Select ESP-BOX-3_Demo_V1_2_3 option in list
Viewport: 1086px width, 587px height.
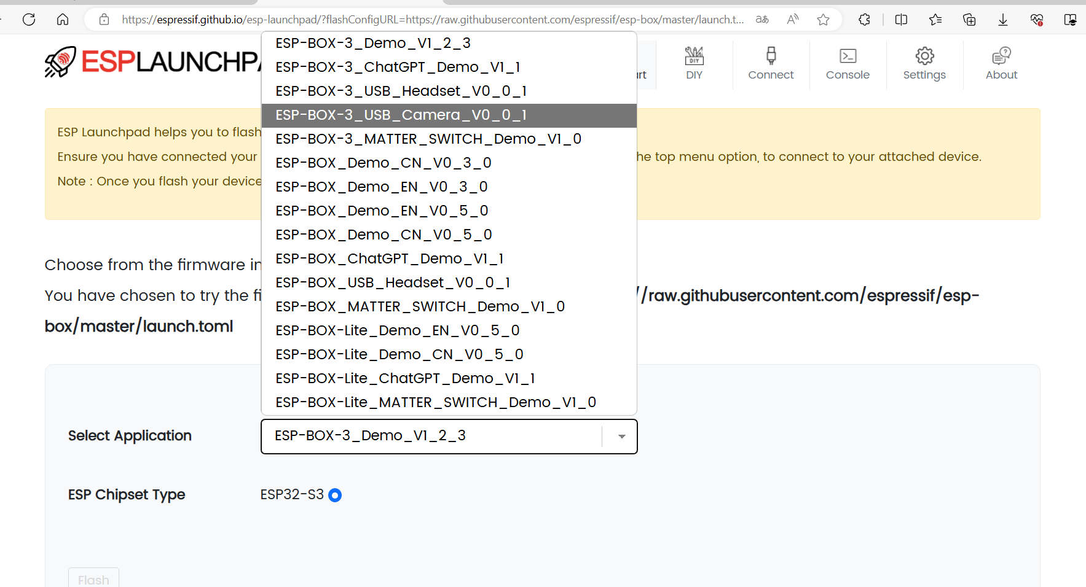pos(449,43)
